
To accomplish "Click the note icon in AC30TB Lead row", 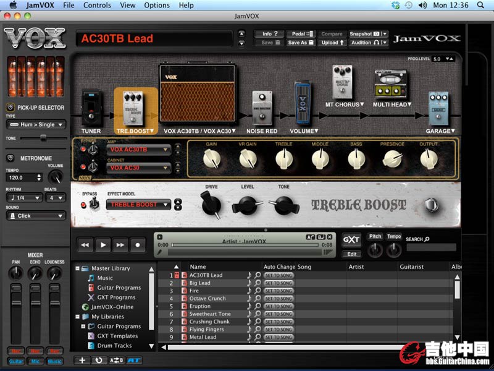I will [249, 275].
